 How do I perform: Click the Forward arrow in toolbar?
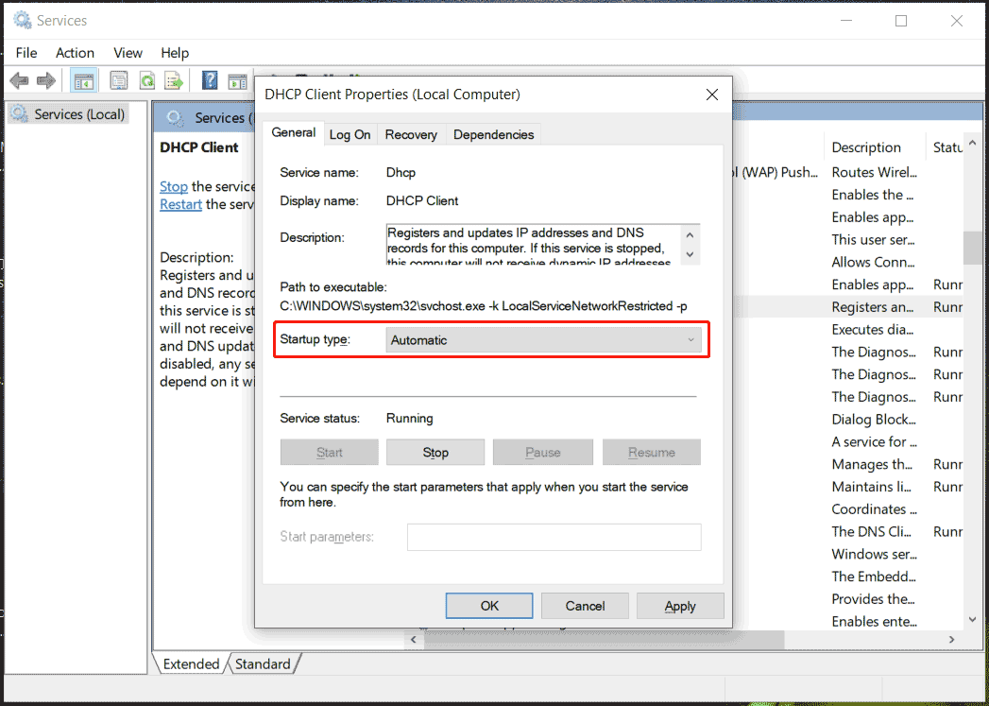click(45, 81)
